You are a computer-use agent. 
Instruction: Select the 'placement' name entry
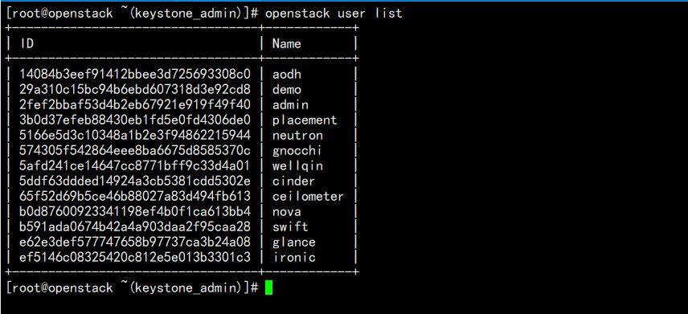click(305, 120)
